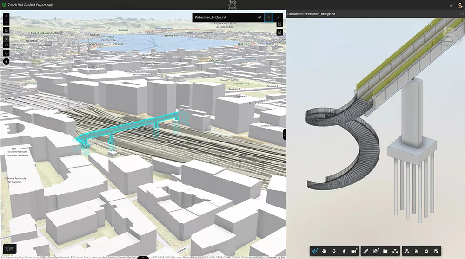Open the user profile avatar

coord(459,5)
